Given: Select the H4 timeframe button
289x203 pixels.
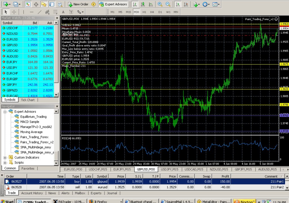Looking at the screenshot, I should point(152,12).
